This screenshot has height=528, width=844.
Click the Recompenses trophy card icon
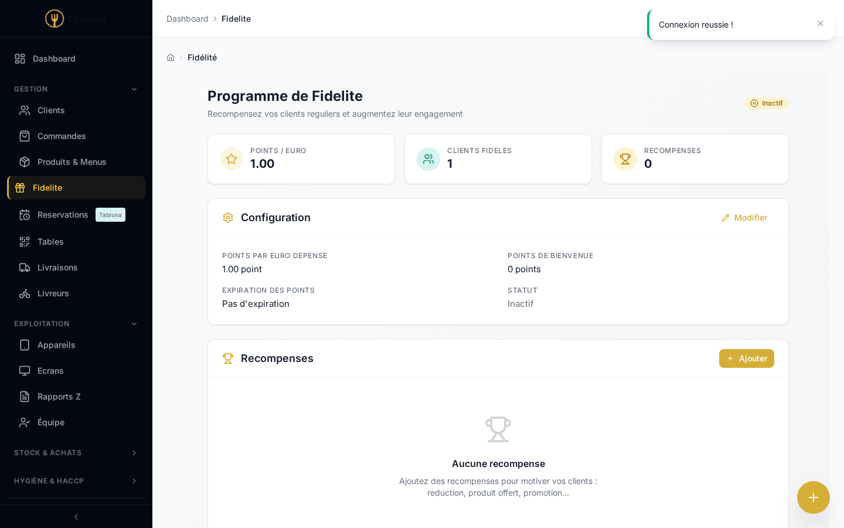(625, 159)
